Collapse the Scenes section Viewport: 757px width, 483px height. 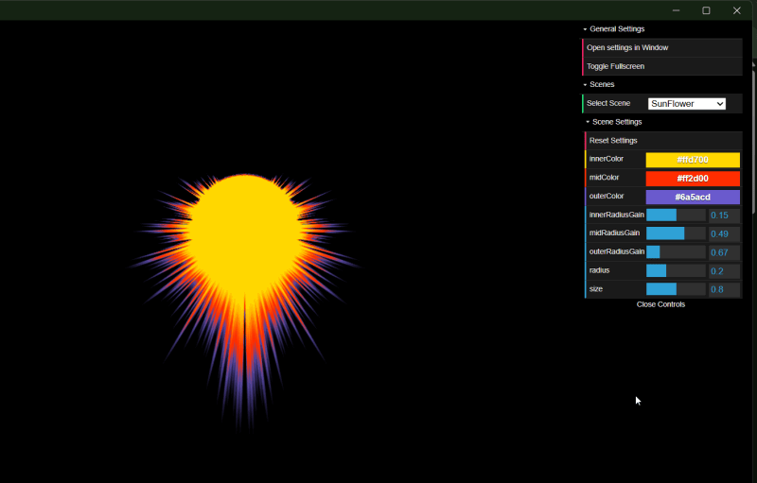tap(601, 85)
